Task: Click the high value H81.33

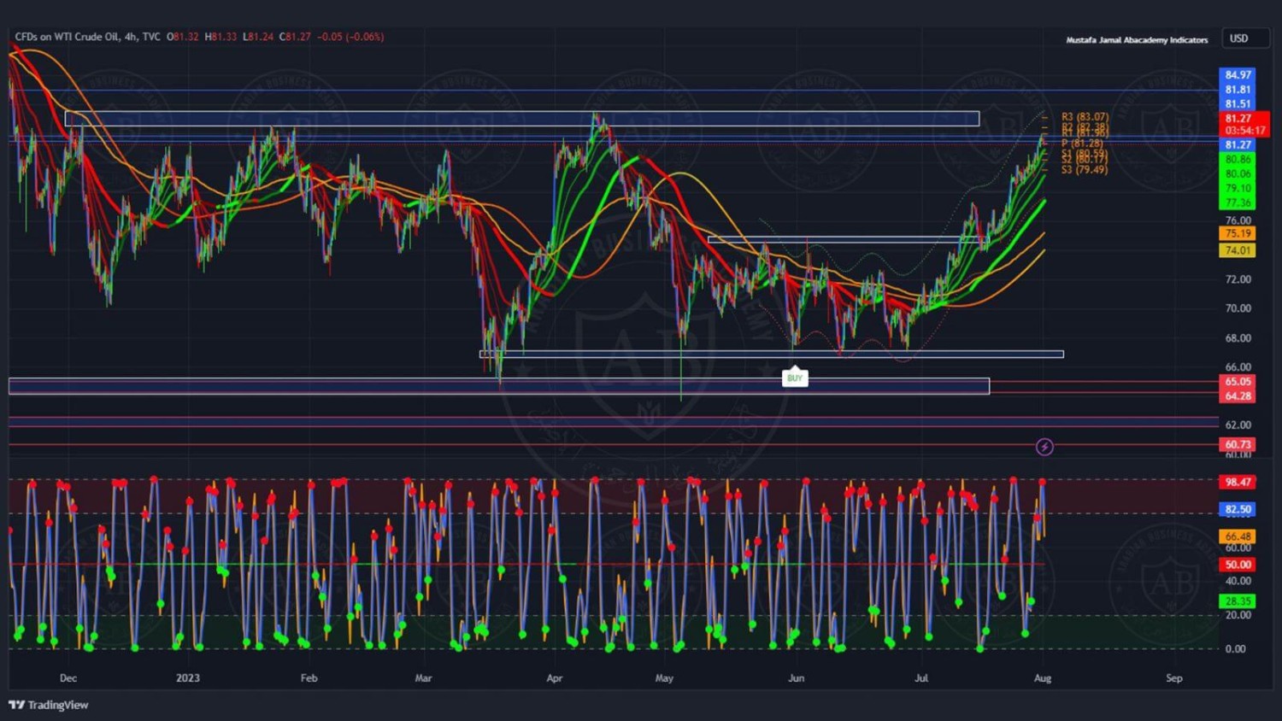Action: click(221, 37)
